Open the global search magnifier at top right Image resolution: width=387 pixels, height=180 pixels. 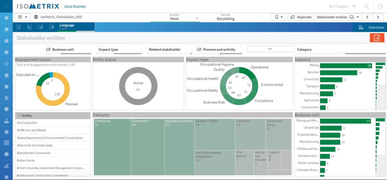tap(366, 6)
